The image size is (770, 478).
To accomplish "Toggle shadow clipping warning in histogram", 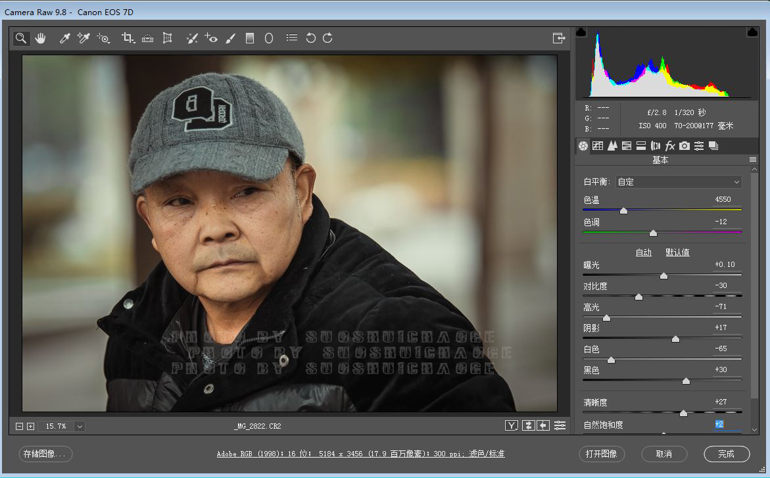I will pyautogui.click(x=581, y=32).
